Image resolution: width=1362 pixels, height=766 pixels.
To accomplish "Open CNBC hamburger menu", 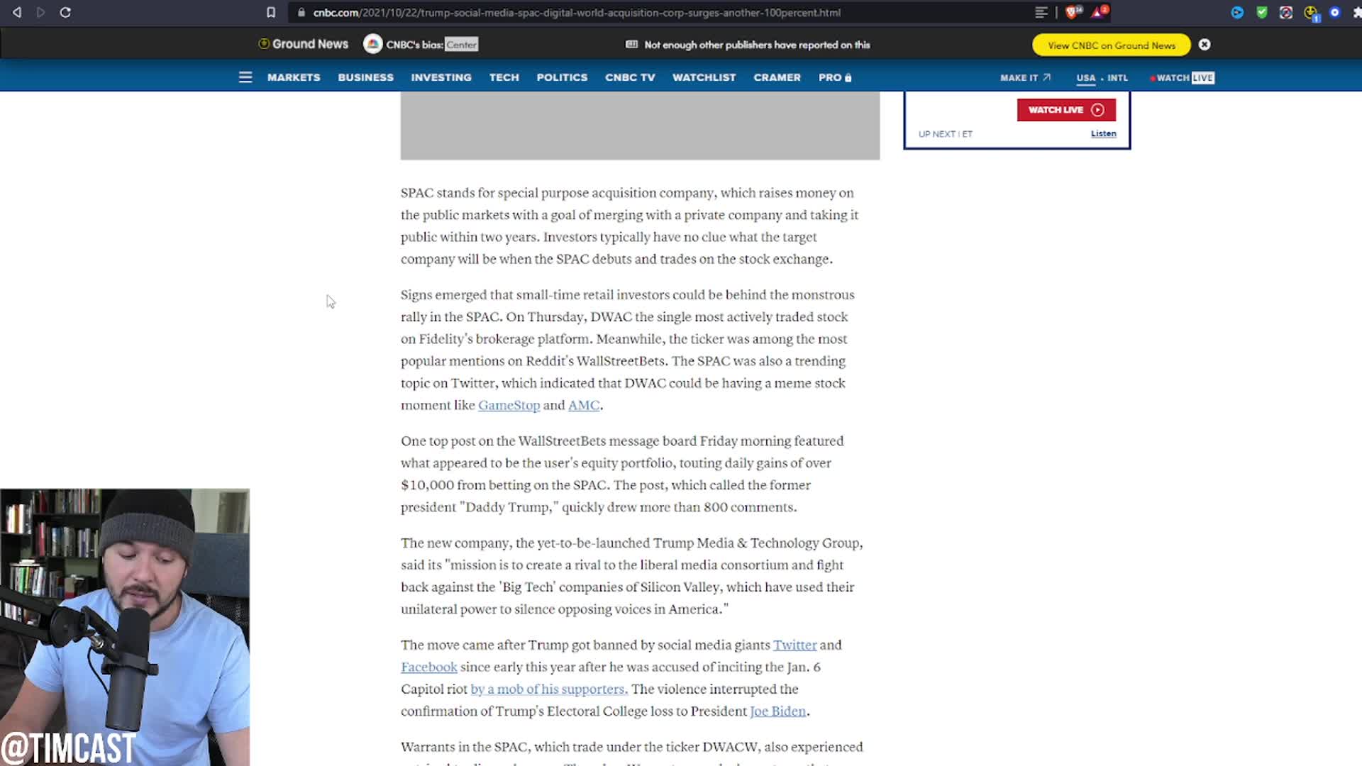I will coord(245,77).
